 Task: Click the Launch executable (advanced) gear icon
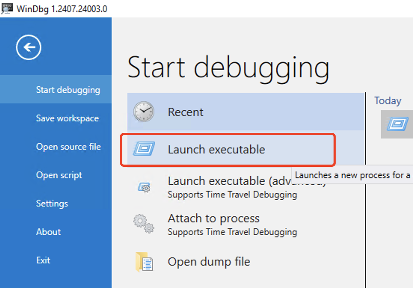point(144,187)
